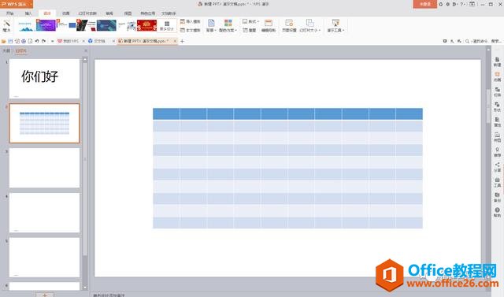Click 推荐 recommend icon in right sidebar

497,152
